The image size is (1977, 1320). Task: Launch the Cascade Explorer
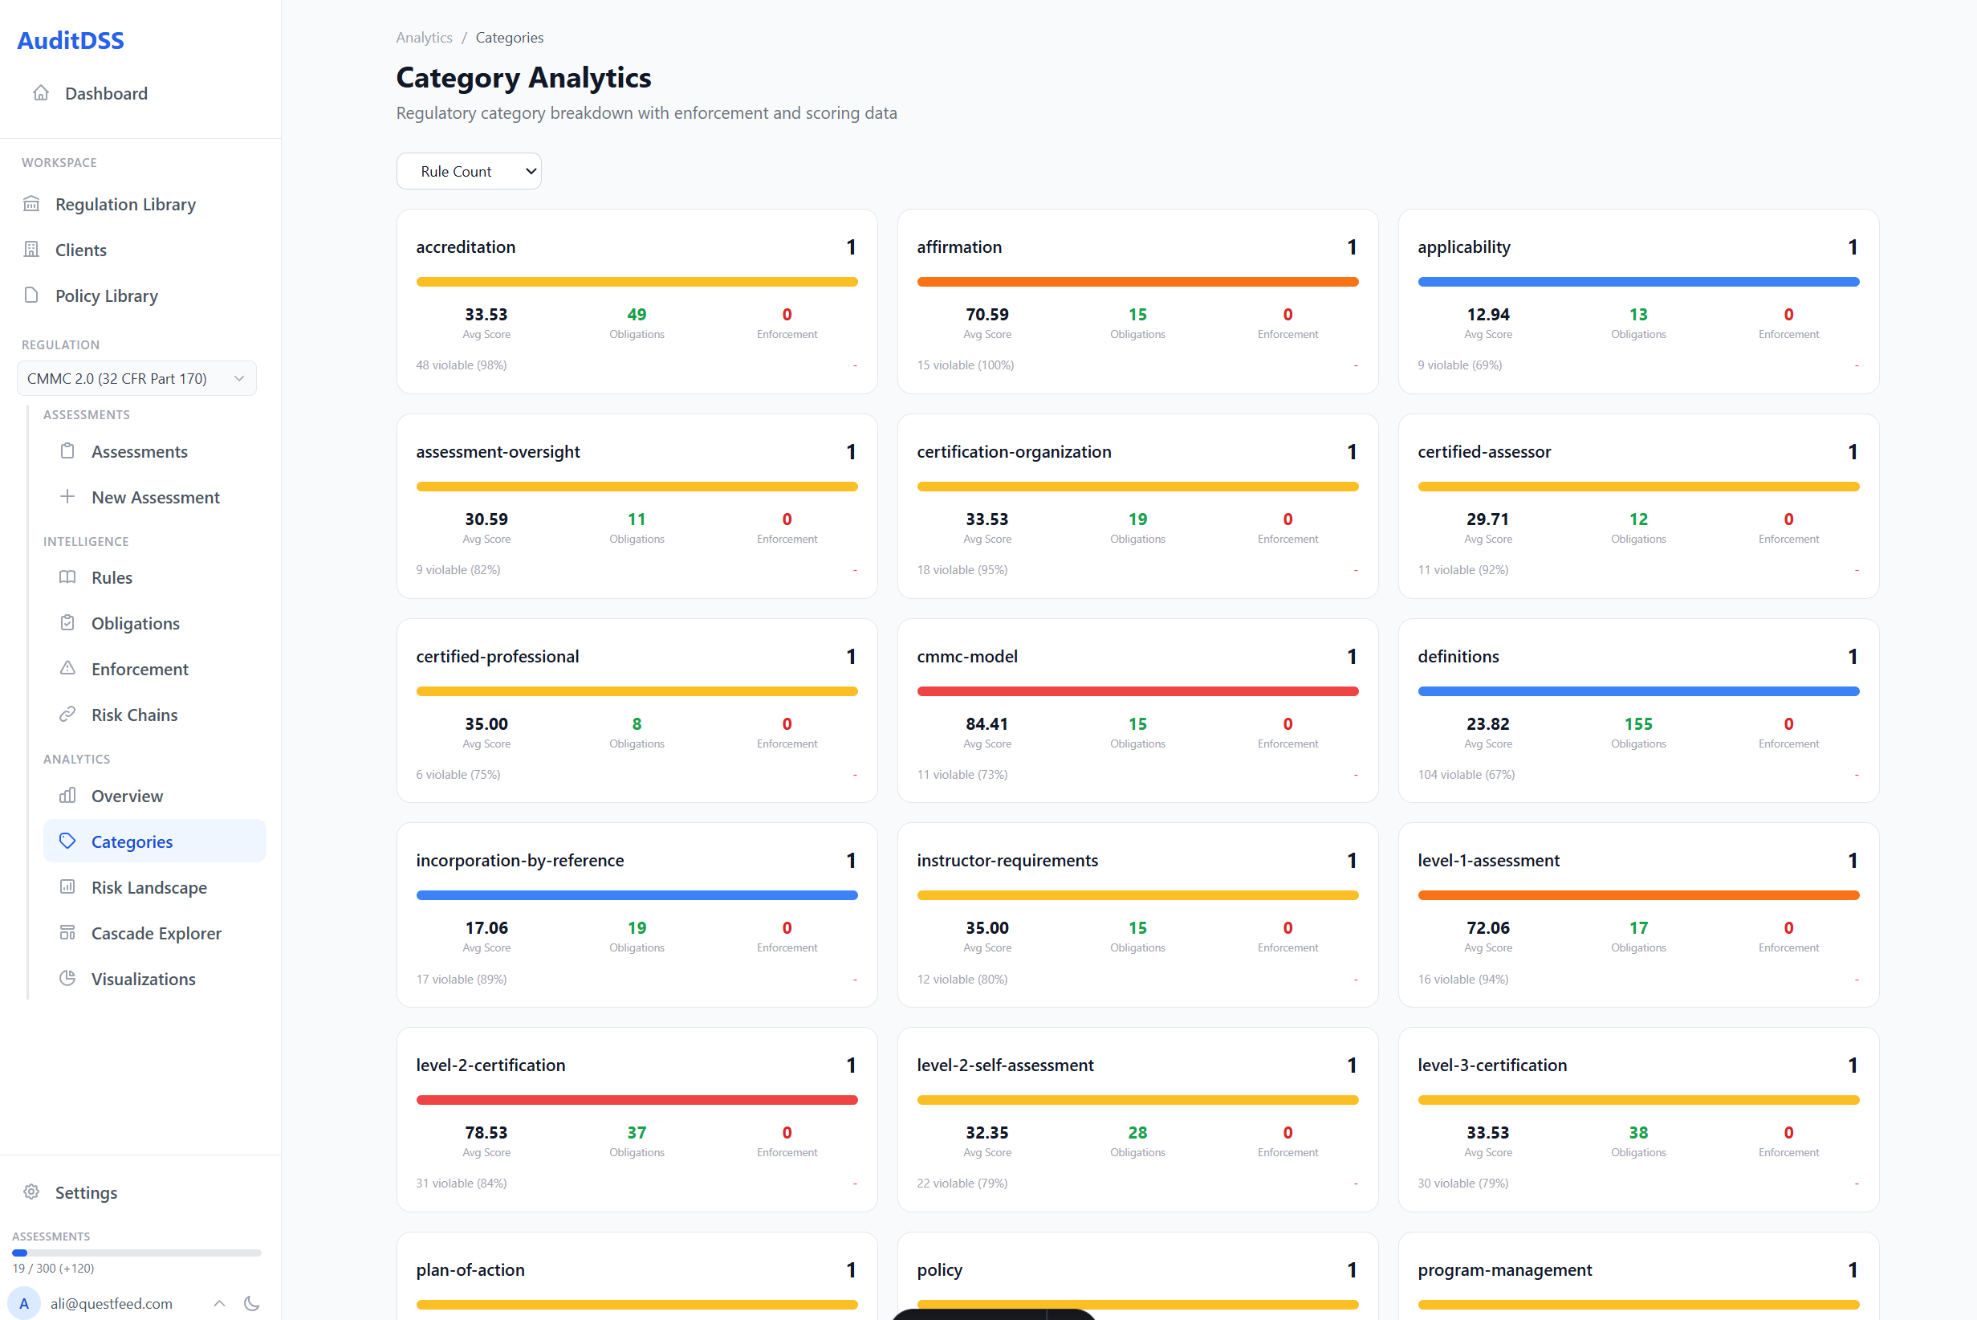(156, 933)
